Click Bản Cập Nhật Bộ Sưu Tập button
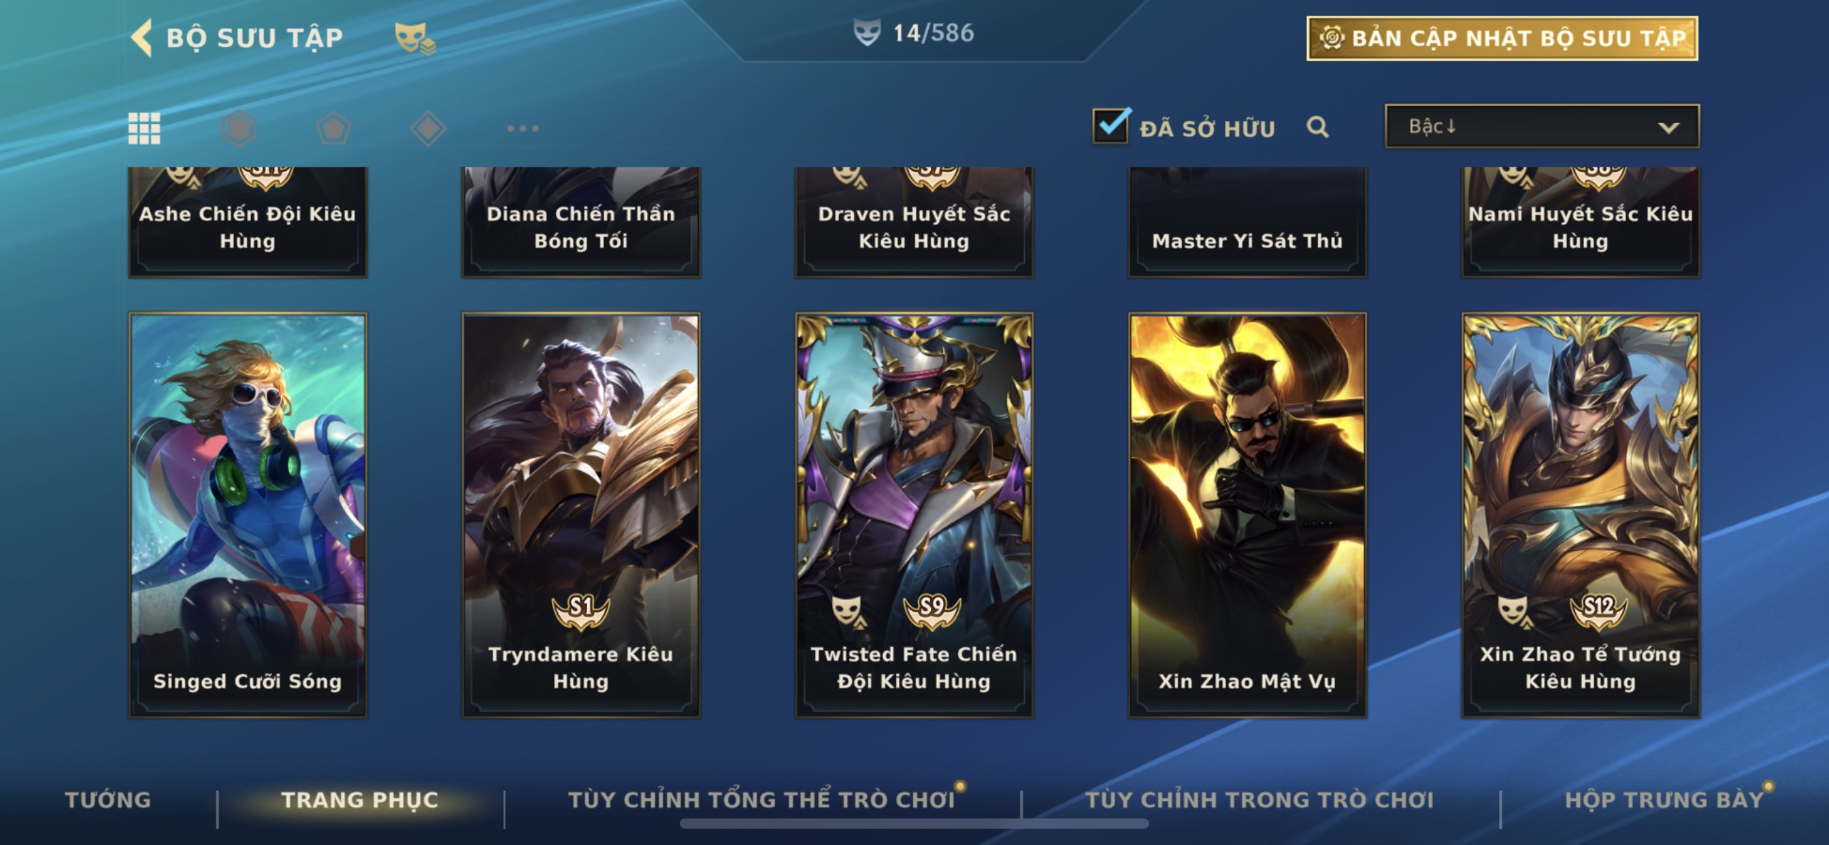Viewport: 1829px width, 845px height. point(1502,38)
